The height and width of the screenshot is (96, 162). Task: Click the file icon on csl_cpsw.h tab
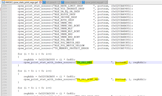click(44, 2)
